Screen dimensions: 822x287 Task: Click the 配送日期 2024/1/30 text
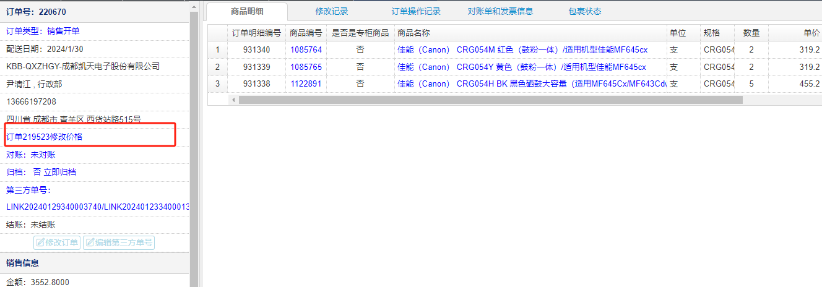click(45, 49)
